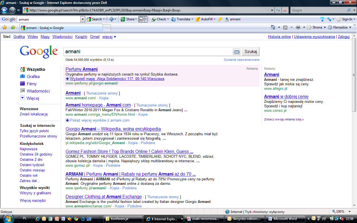The height and width of the screenshot is (223, 357).
Task: Open the Share dropdown on Google Toolbar
Action: click(136, 19)
